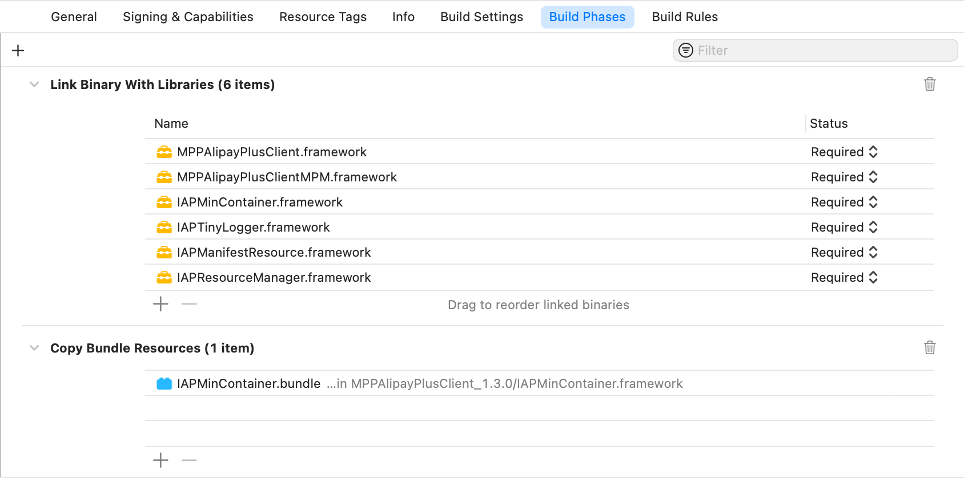This screenshot has height=478, width=964.
Task: Click the MPPAlipayPlusClient.framework toolbox icon
Action: (x=164, y=152)
